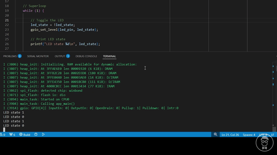Click the Build gear in status bar
This screenshot has width=277, height=155.
pyautogui.click(x=25, y=135)
